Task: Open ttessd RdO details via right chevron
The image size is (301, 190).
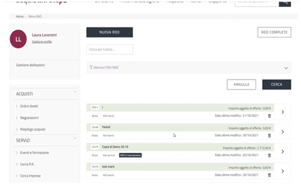Action: click(x=282, y=132)
